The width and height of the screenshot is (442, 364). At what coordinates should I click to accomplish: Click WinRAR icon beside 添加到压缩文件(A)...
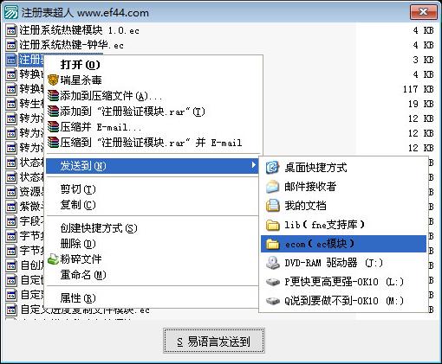[x=53, y=96]
